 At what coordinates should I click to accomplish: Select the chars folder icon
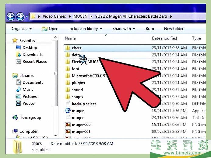click(x=68, y=48)
